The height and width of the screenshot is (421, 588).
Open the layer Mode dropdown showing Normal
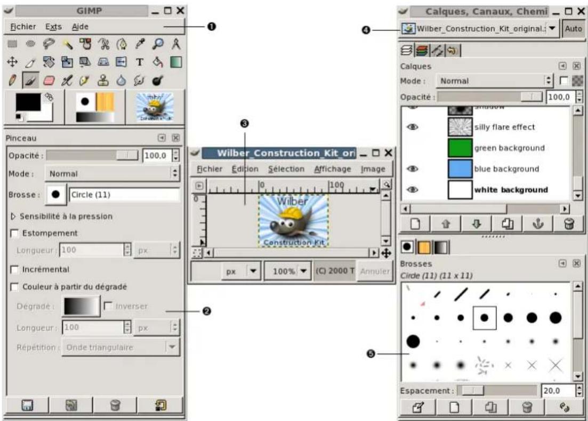[496, 81]
